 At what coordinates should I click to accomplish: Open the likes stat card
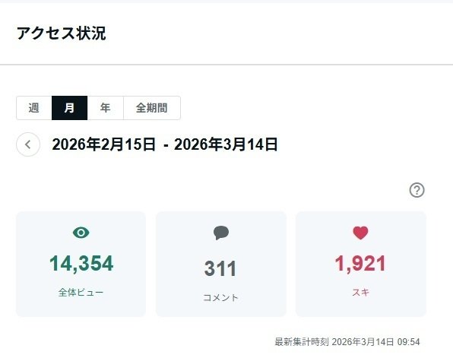[x=360, y=264]
